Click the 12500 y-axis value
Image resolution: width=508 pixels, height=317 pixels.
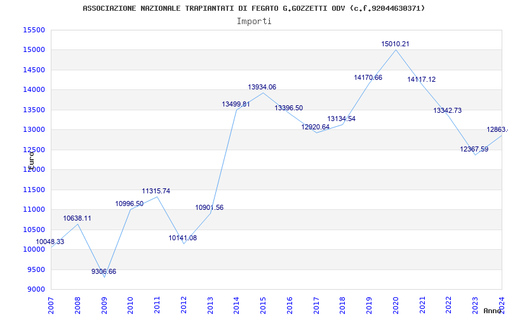[34, 150]
